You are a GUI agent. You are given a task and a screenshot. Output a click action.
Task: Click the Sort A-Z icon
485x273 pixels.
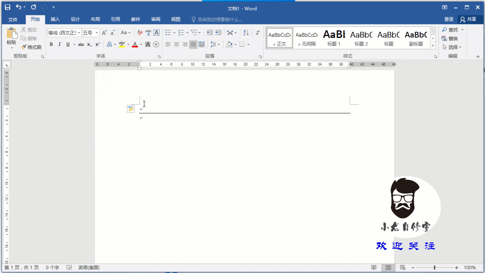[x=246, y=33]
